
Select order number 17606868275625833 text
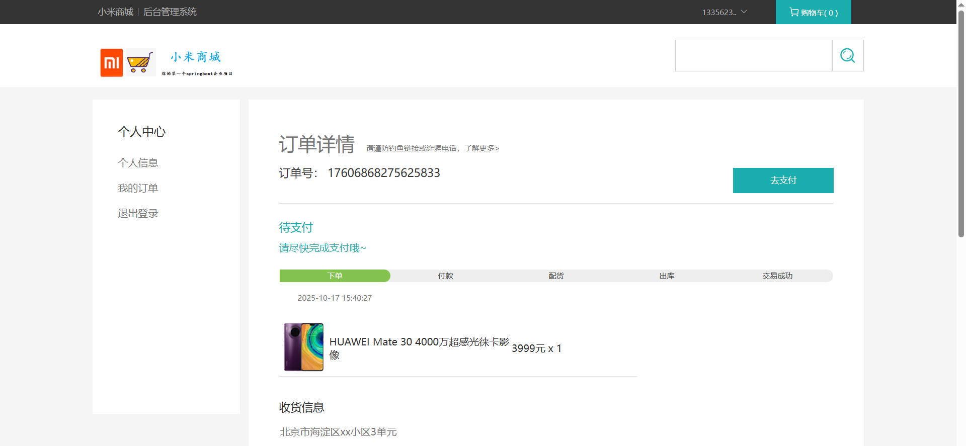pos(384,173)
